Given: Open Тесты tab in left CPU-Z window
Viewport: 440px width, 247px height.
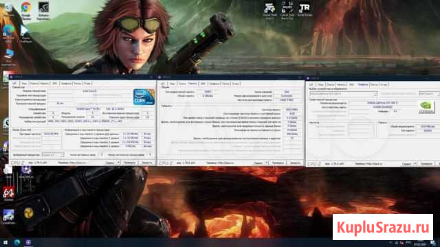Looking at the screenshot, I should click(78, 84).
